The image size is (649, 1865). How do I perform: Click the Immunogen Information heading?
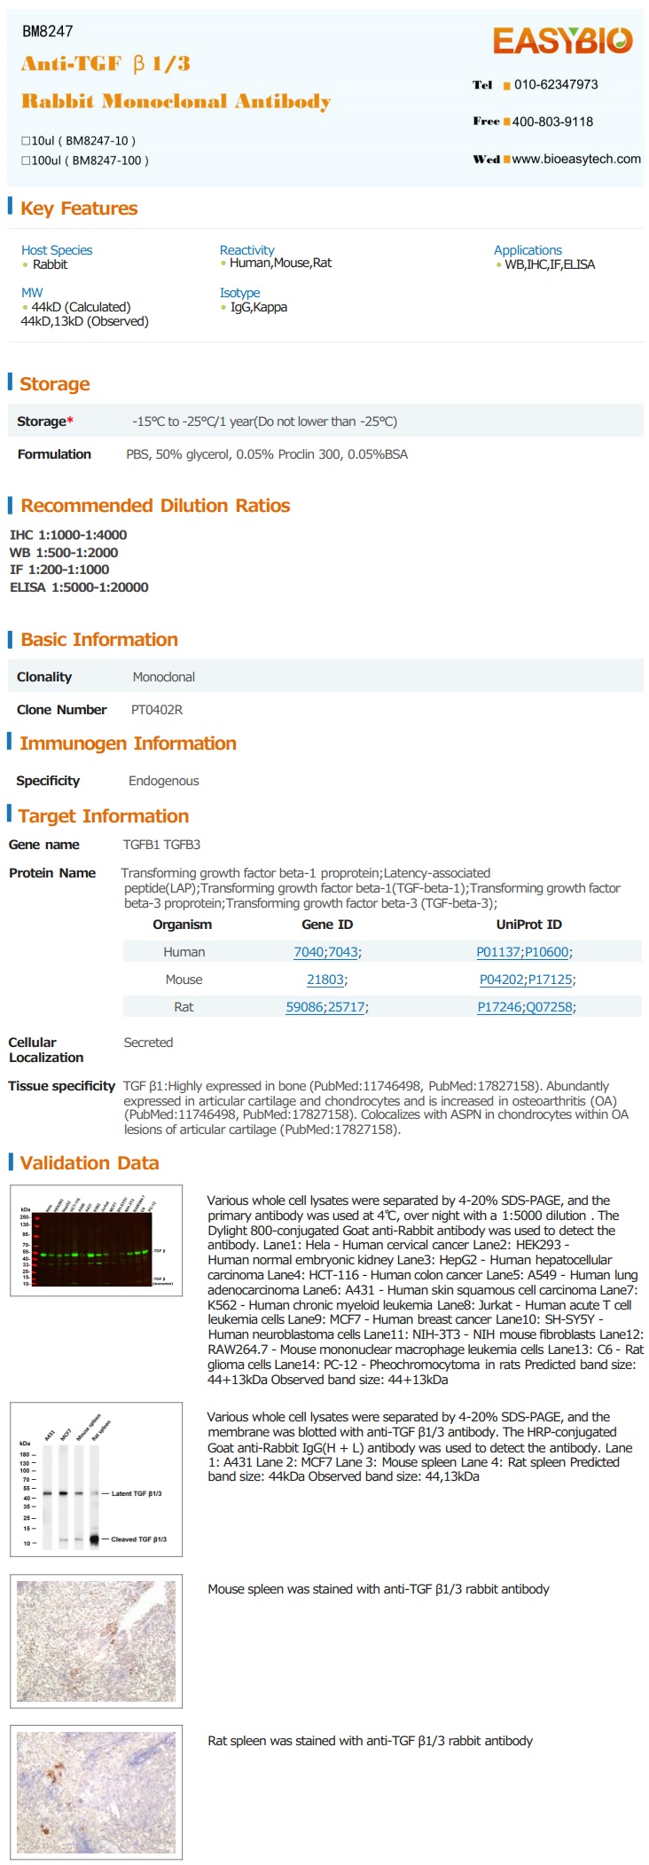pyautogui.click(x=128, y=744)
